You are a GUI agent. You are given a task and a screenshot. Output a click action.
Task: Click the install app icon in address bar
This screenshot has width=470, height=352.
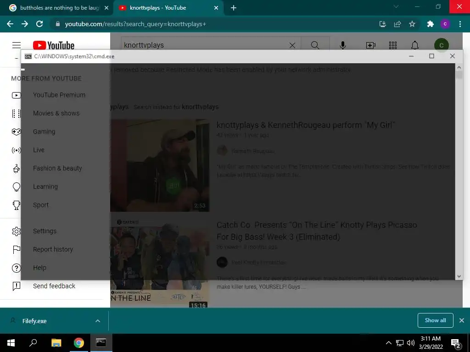pos(382,24)
